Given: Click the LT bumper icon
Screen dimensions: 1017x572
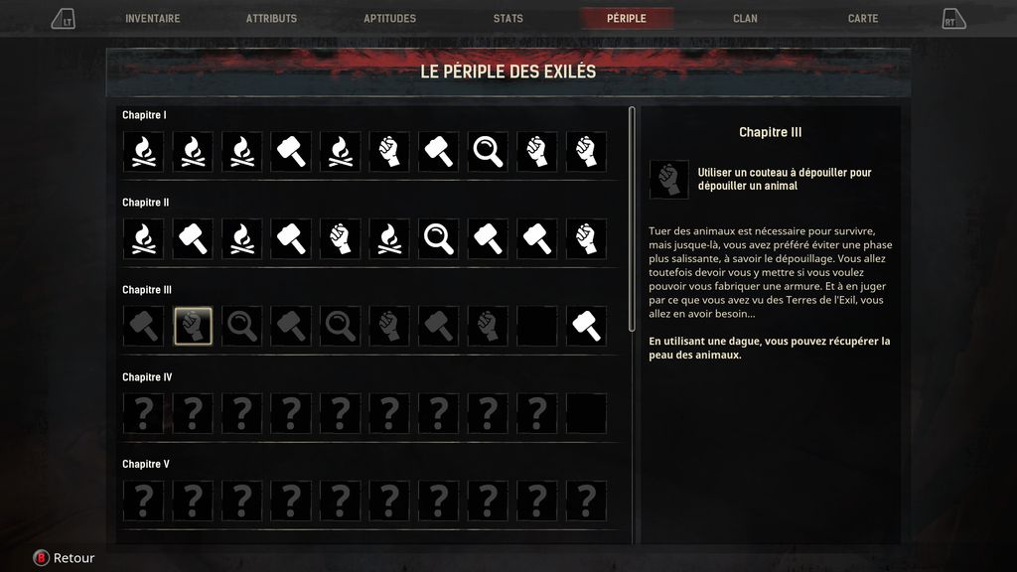Looking at the screenshot, I should coord(64,18).
